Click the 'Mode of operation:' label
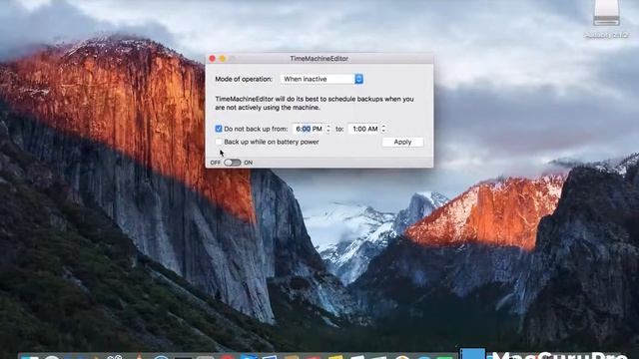Screen dimensions: 639x359 [x=244, y=79]
